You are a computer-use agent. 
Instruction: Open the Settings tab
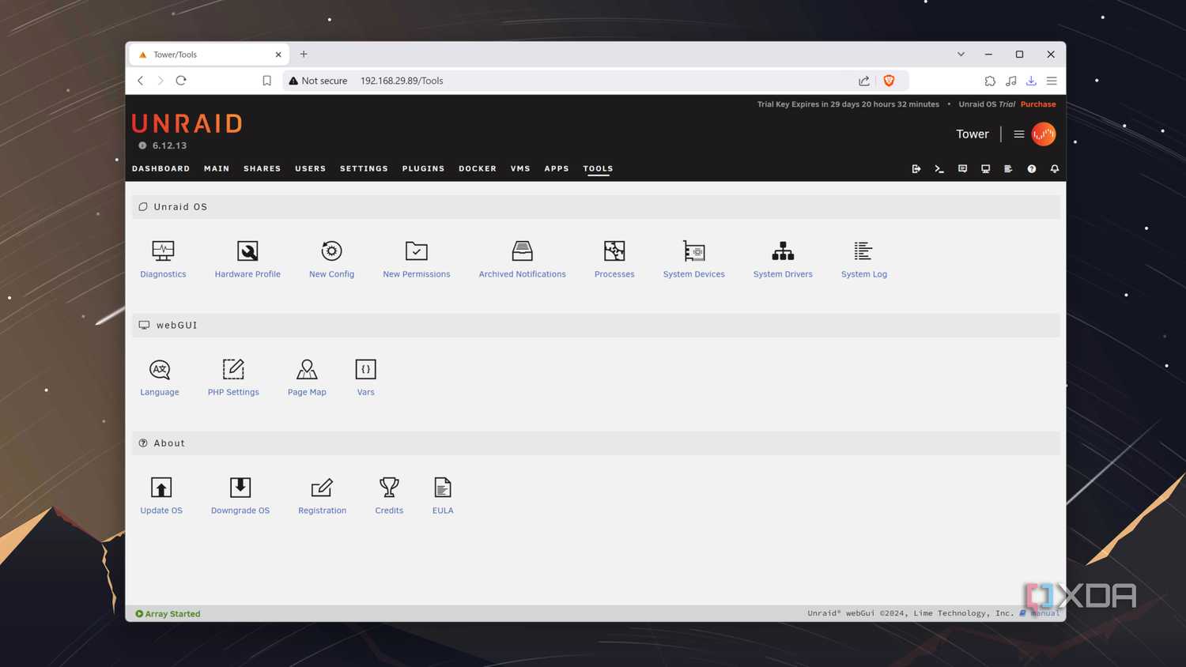click(x=364, y=168)
